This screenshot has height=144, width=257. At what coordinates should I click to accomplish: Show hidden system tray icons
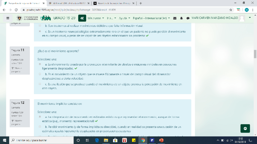click(218, 140)
